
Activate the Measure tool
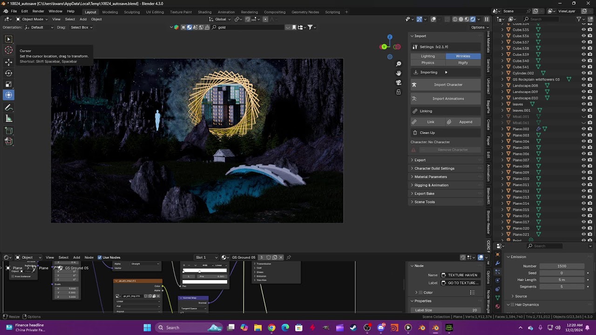8,119
